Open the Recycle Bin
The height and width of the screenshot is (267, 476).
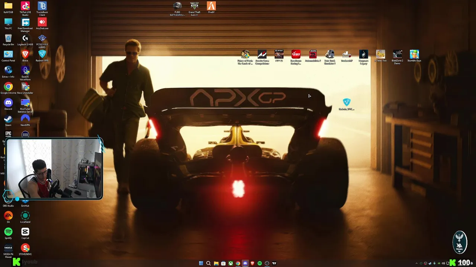(x=8, y=40)
